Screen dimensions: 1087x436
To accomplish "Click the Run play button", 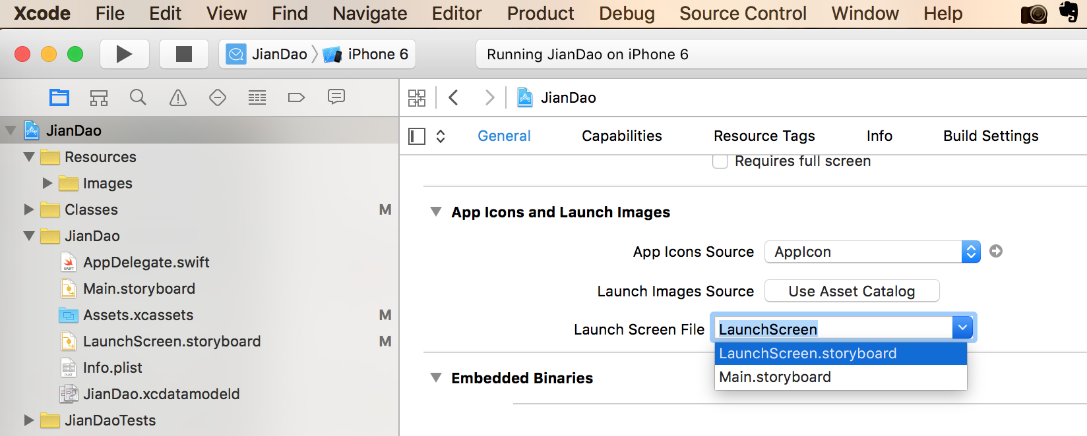I will tap(124, 54).
